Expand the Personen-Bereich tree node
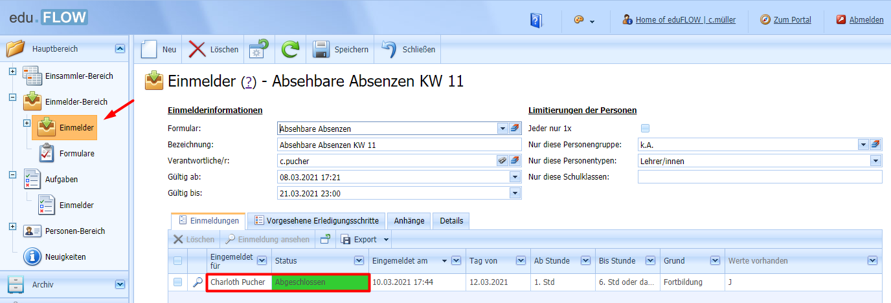Screen dimensions: 891x303 [12, 226]
